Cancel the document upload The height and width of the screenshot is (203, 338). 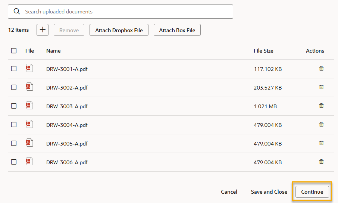229,192
